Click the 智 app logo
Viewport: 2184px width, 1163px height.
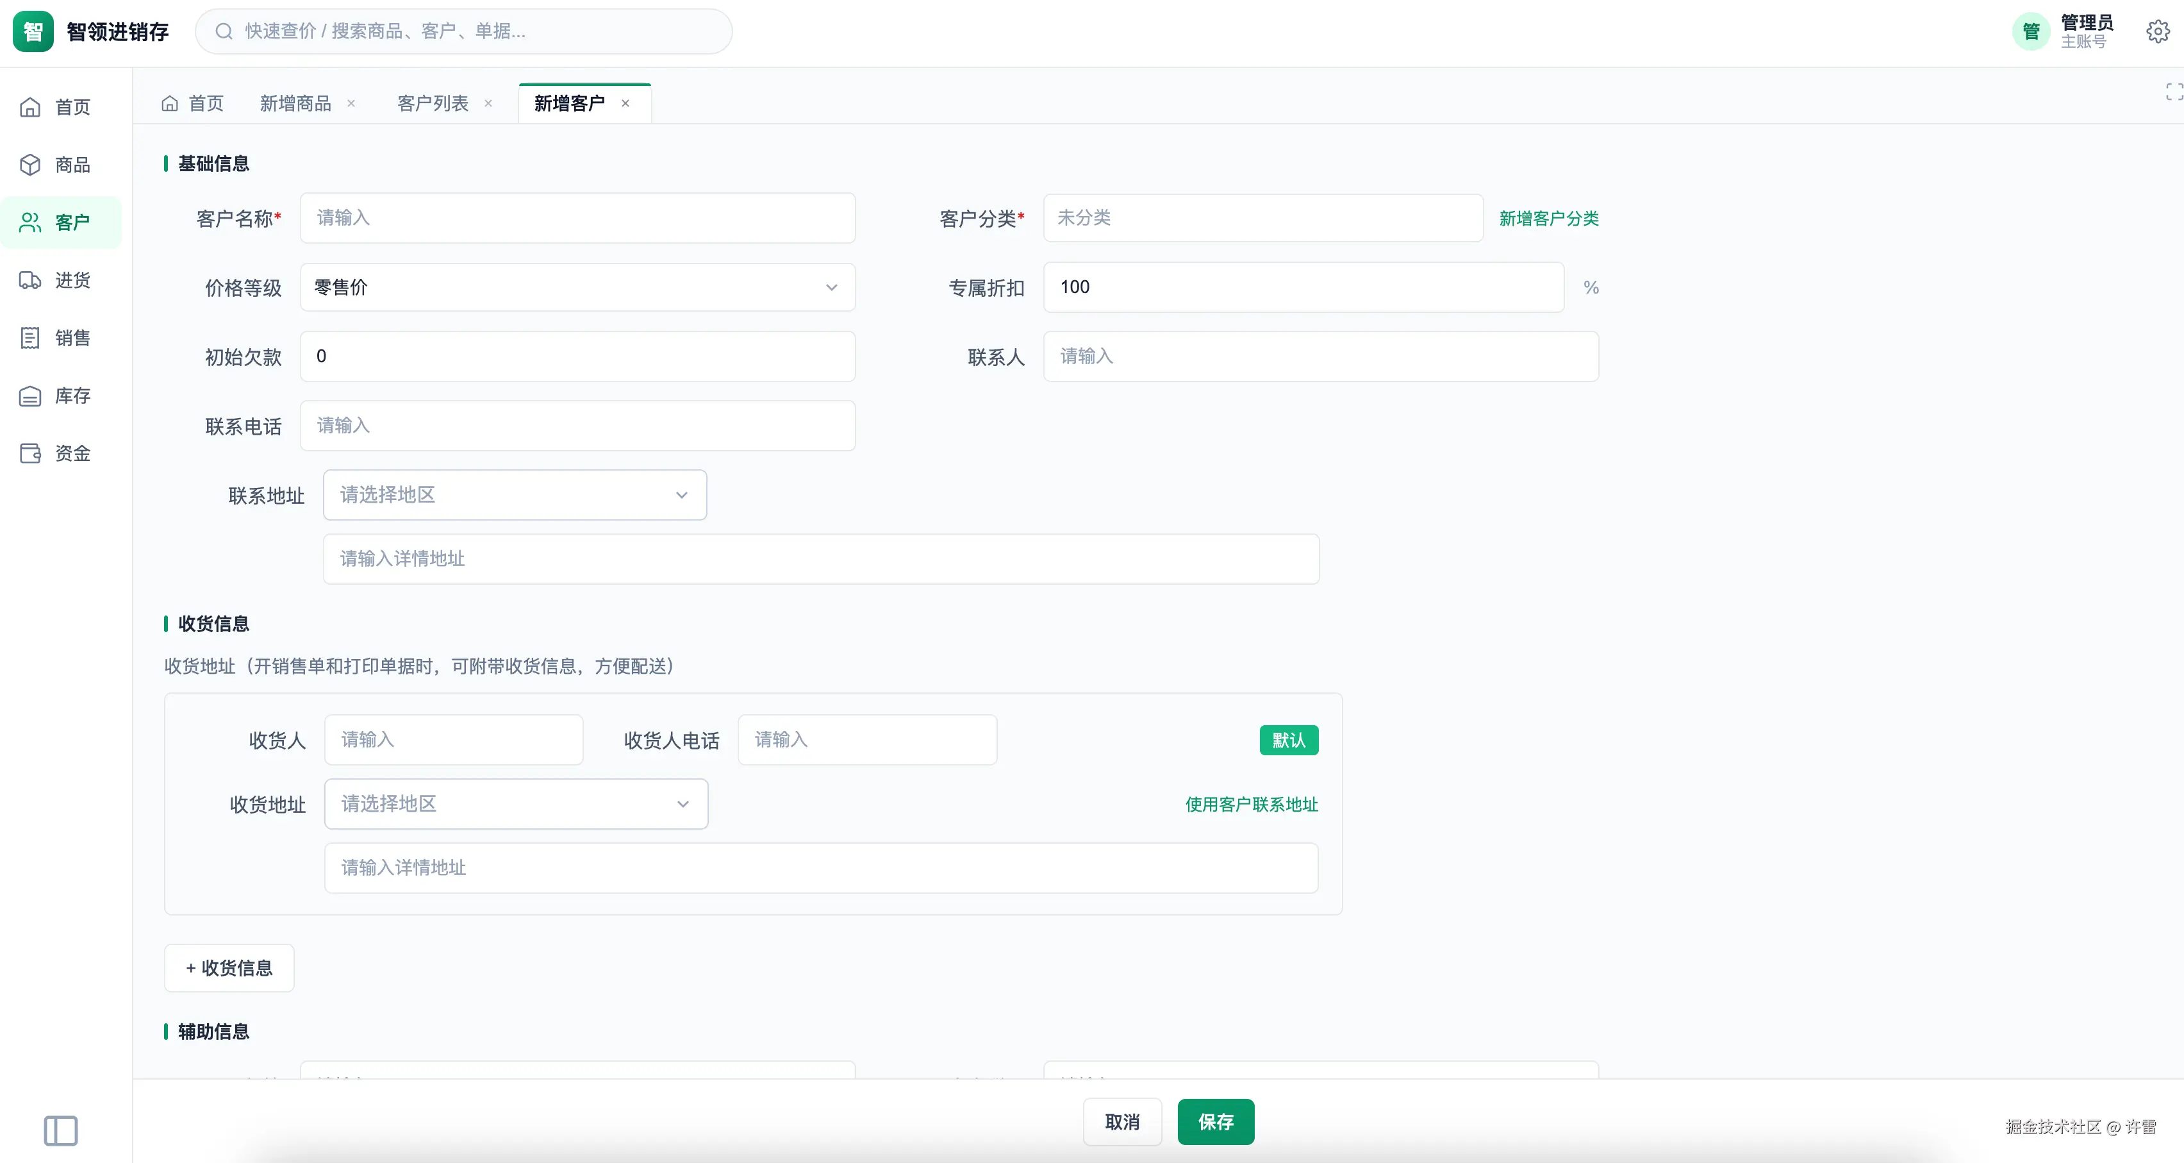[x=33, y=31]
